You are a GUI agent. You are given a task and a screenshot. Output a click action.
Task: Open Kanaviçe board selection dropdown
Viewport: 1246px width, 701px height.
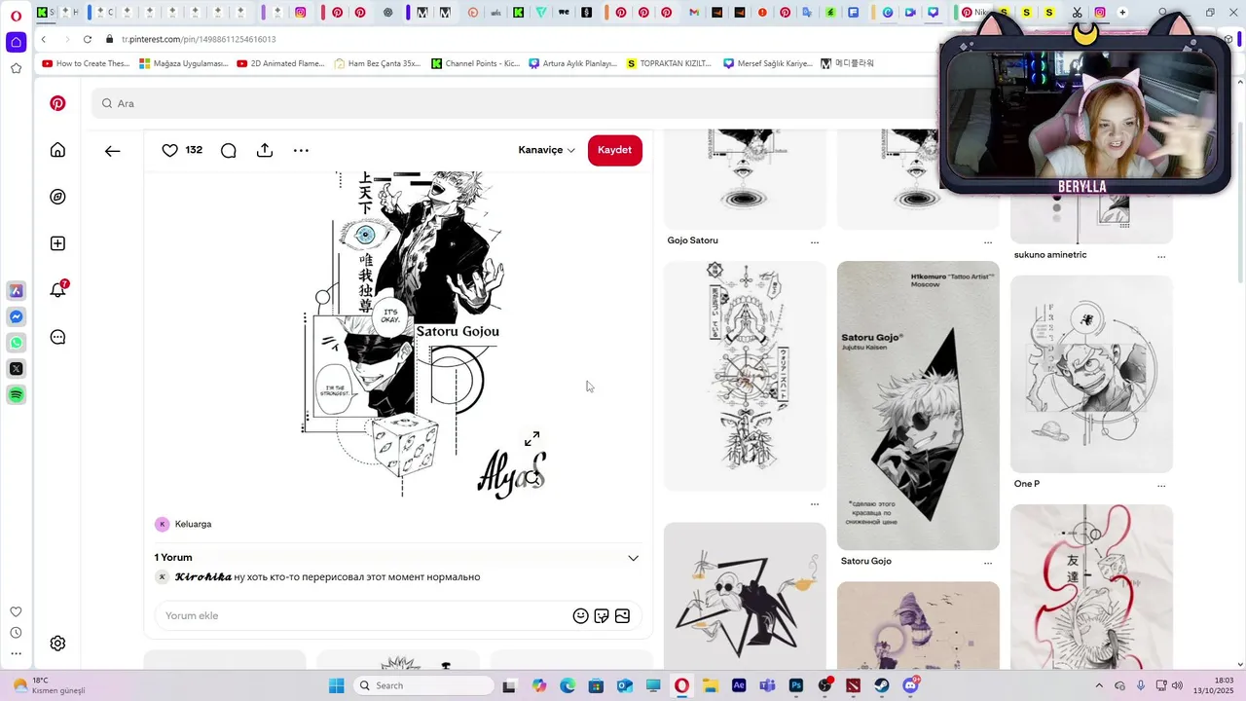(546, 150)
